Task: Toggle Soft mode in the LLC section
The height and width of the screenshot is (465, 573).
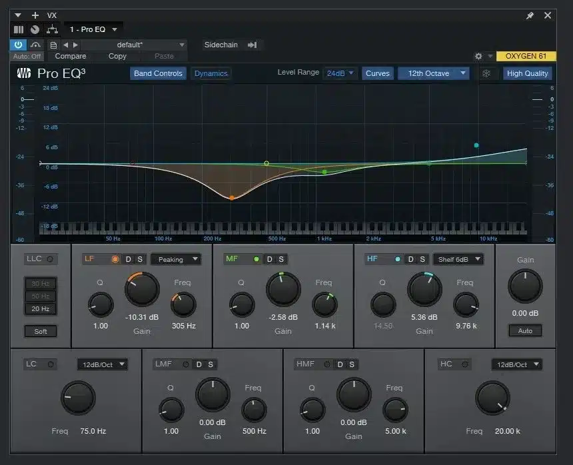Action: tap(41, 331)
